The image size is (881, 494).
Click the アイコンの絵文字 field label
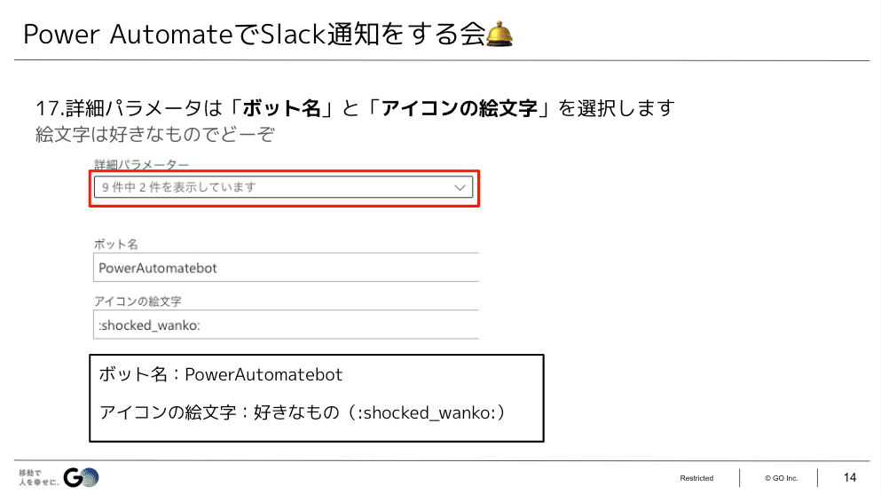138,302
